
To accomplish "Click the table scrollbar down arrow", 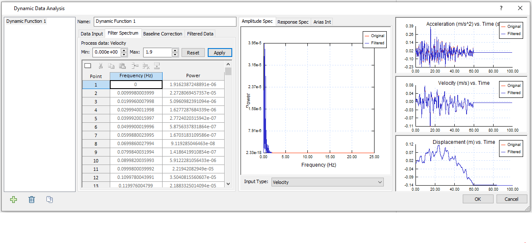I will tap(228, 184).
